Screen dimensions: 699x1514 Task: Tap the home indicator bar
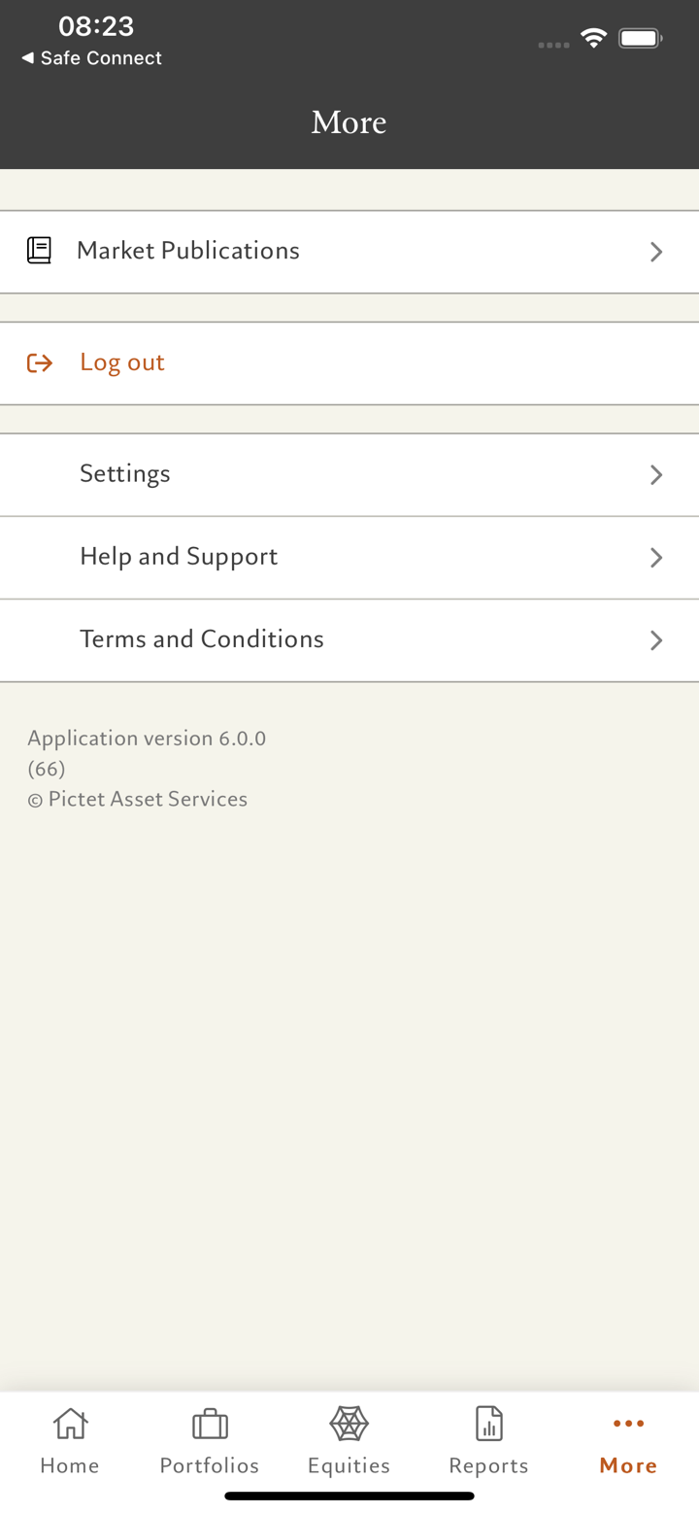pyautogui.click(x=349, y=1497)
